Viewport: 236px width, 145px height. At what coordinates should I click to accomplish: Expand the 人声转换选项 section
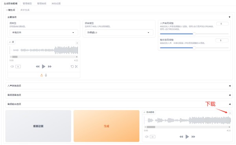point(119,86)
